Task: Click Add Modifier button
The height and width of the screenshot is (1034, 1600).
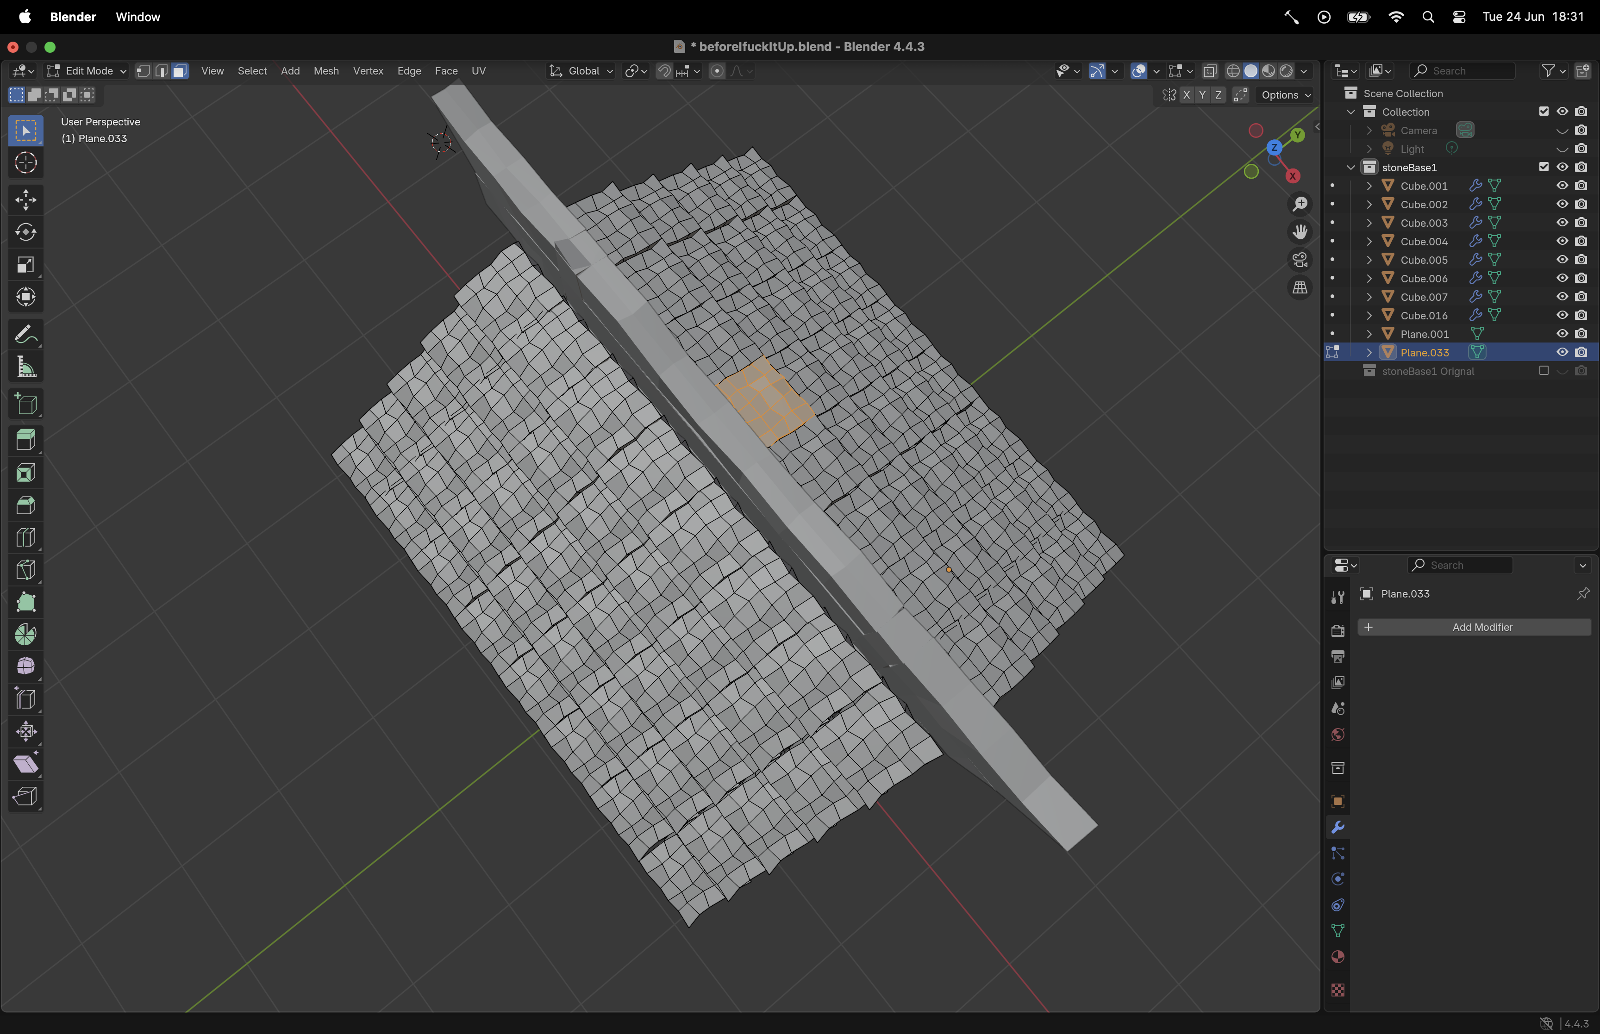Action: coord(1475,627)
